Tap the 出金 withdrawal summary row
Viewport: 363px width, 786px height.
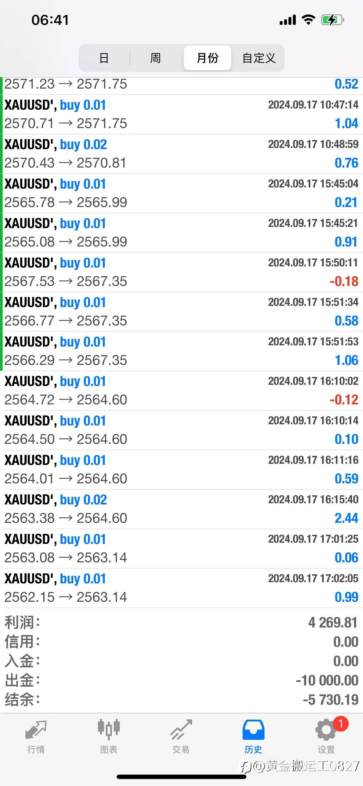pos(181,680)
